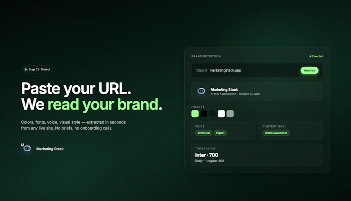Select the light green palette swatch
351x201 pixels.
pyautogui.click(x=195, y=114)
